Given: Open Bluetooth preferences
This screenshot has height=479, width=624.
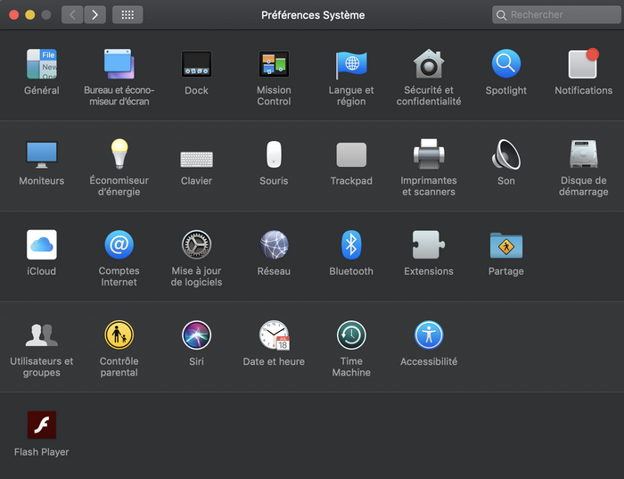Looking at the screenshot, I should point(351,244).
